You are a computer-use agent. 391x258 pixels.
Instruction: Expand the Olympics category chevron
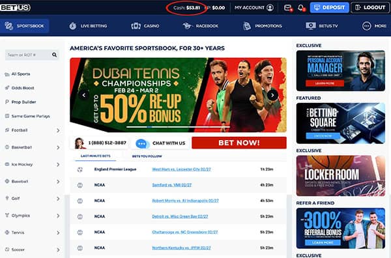58,216
